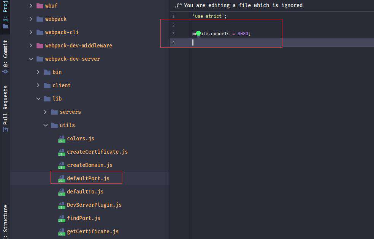
Task: Click the lib folder icon
Action: point(47,99)
